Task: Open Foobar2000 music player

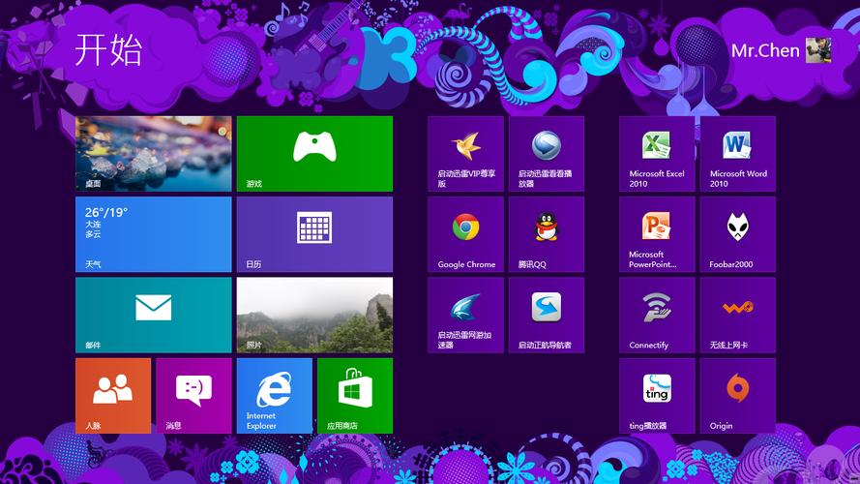Action: [738, 234]
